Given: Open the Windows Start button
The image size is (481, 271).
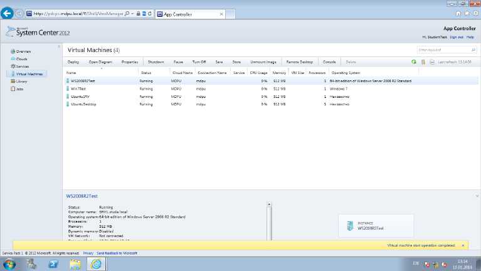Looking at the screenshot, I should [x=9, y=264].
